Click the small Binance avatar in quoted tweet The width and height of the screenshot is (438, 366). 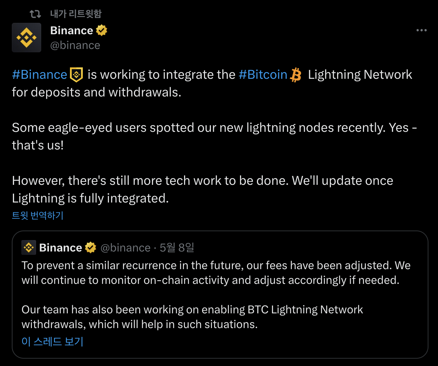tap(29, 247)
